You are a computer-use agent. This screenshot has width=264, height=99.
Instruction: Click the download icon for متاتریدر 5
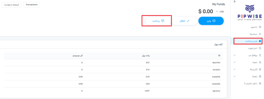[x=260, y=83]
